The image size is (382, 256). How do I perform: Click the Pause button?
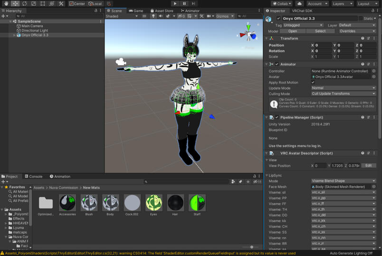tap(184, 3)
